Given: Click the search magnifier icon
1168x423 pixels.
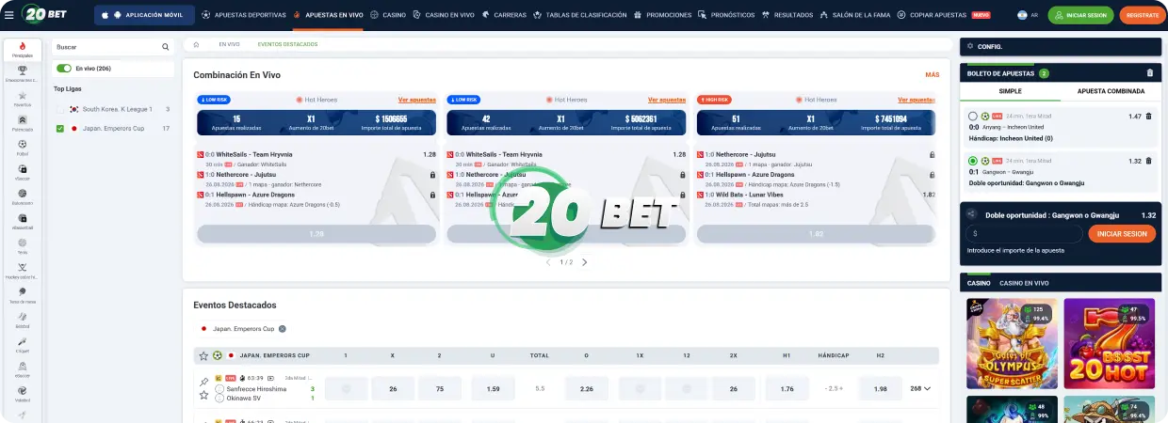Looking at the screenshot, I should pos(165,46).
